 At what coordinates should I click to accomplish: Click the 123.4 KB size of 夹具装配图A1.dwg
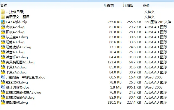point(114,62)
